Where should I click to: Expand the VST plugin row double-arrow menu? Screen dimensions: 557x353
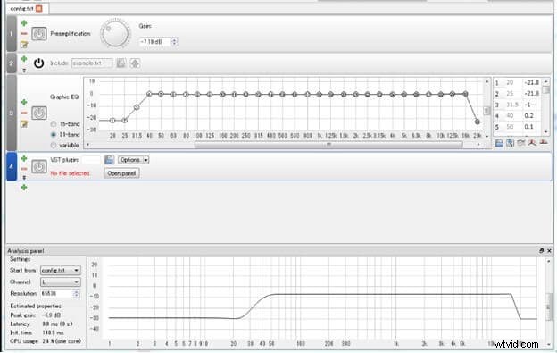click(x=24, y=177)
